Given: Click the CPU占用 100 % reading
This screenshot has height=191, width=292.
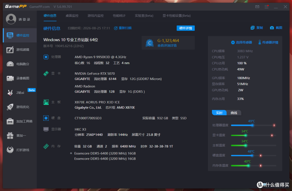Looking at the screenshot, I should pos(229,63).
